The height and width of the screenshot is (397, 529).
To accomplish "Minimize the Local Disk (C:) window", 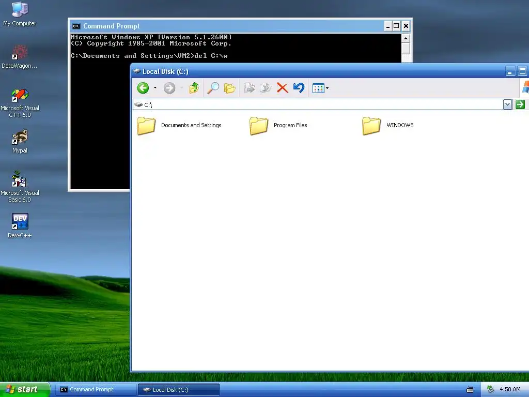I will coord(510,71).
